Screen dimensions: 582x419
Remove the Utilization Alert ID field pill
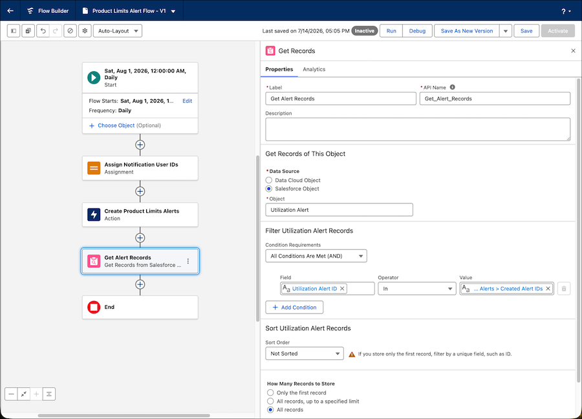pos(342,288)
